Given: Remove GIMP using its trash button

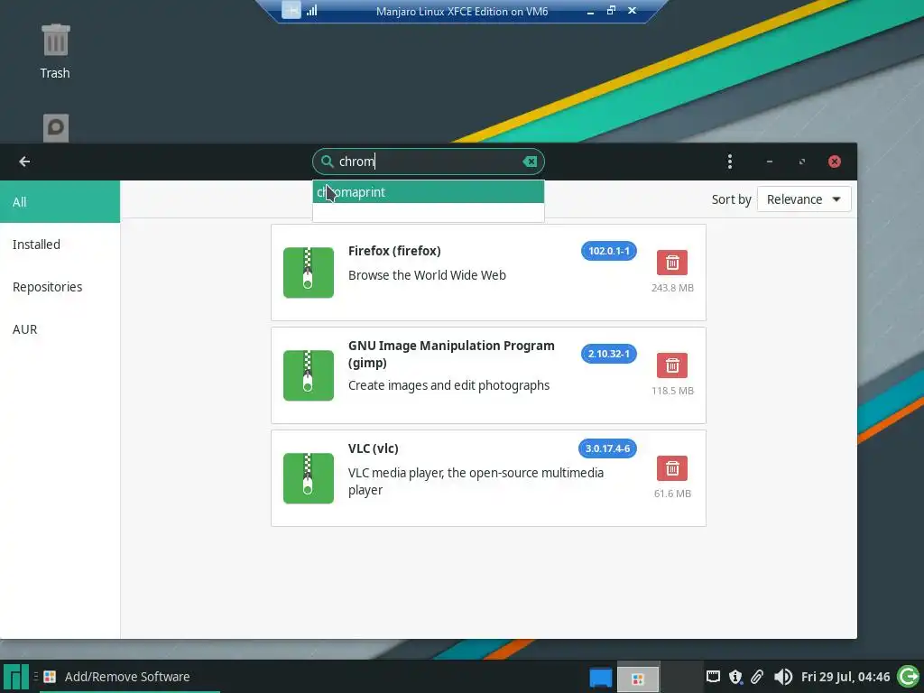Looking at the screenshot, I should (x=671, y=365).
